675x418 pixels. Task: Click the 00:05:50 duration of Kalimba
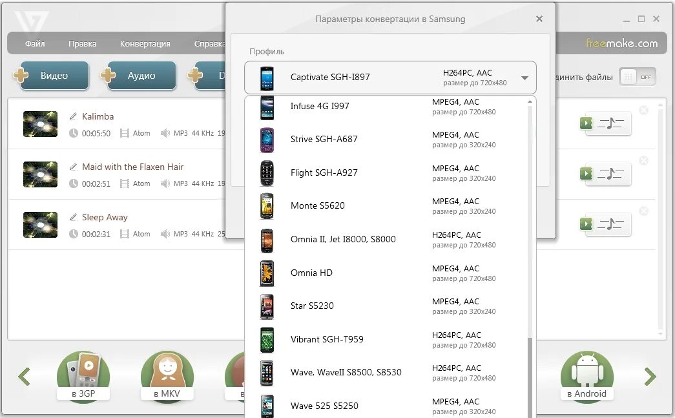click(96, 134)
